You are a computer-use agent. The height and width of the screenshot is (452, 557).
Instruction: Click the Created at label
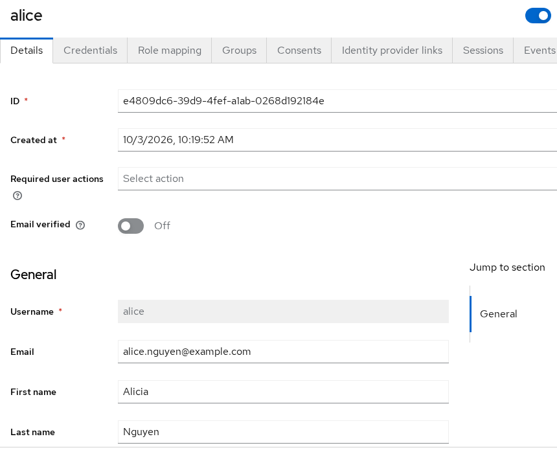34,141
